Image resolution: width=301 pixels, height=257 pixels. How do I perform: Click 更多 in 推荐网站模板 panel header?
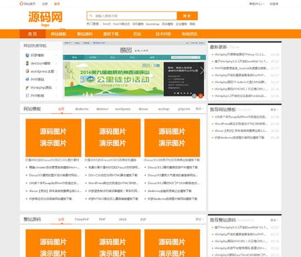tap(274, 110)
